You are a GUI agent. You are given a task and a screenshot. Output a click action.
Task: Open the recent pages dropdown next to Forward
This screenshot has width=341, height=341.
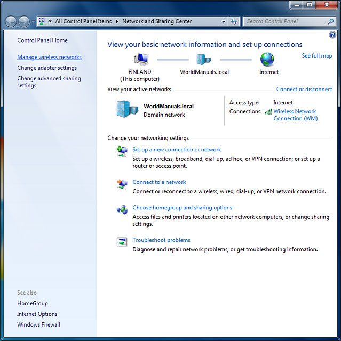pos(33,22)
